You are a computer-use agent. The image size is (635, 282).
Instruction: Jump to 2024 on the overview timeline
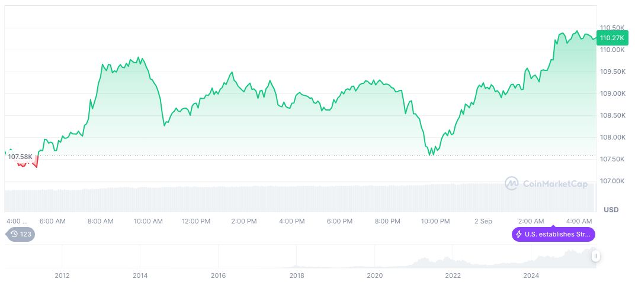pyautogui.click(x=531, y=275)
